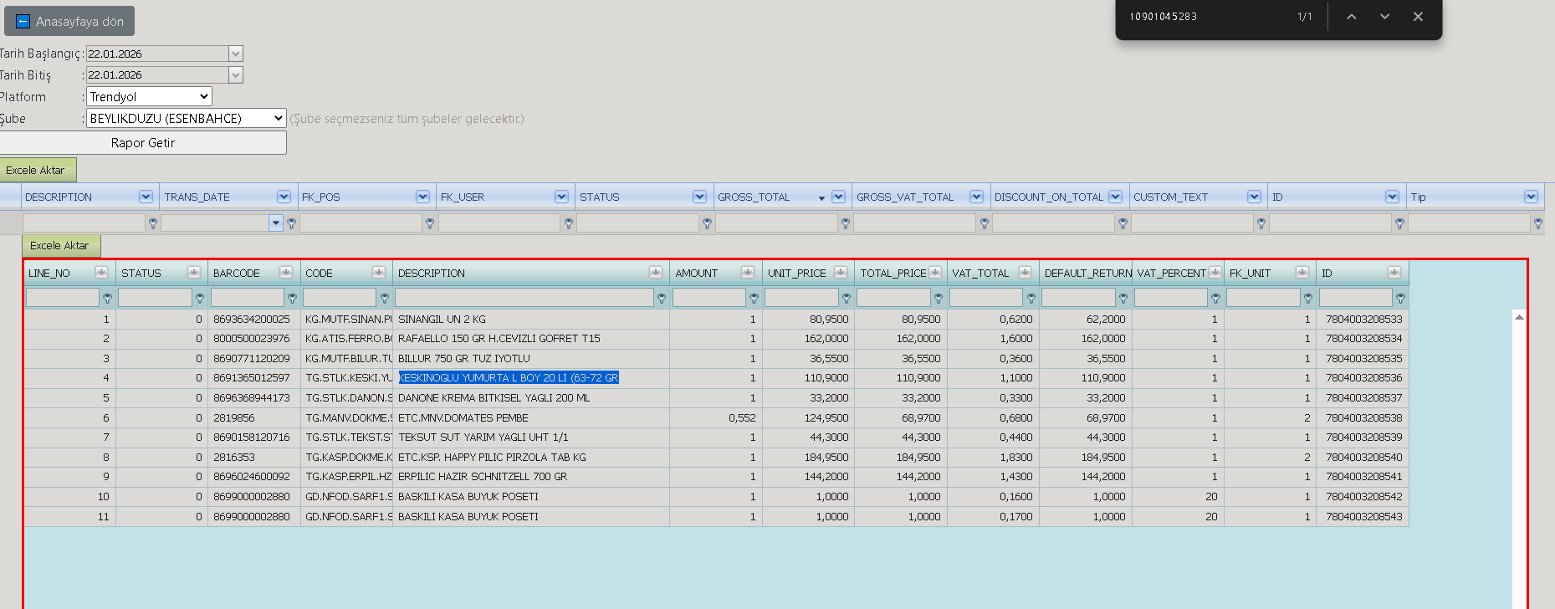Click filter icon under upper GROSS_TOTAL column

coord(846,223)
